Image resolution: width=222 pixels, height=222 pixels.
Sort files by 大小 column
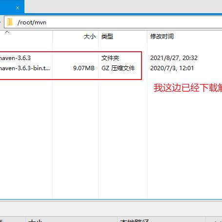pos(90,37)
